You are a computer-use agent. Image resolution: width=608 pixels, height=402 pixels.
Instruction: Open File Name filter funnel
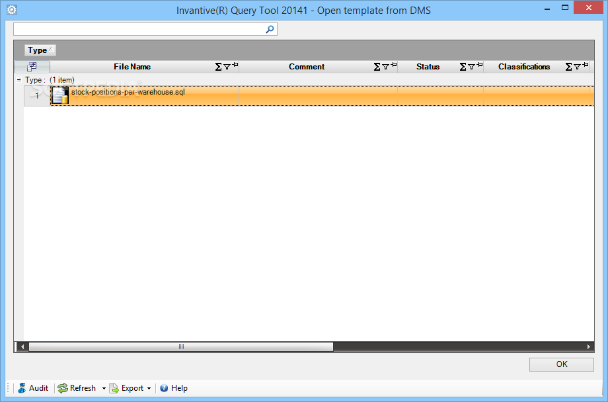[x=227, y=67]
